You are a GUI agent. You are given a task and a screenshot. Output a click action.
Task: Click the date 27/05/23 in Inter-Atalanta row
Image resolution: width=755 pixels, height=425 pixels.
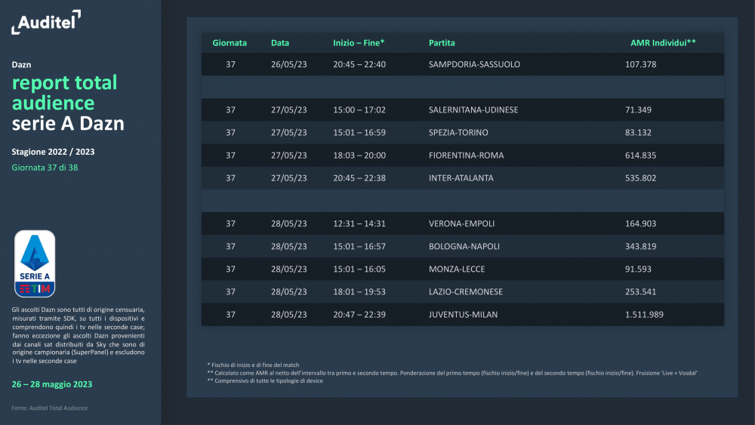289,178
